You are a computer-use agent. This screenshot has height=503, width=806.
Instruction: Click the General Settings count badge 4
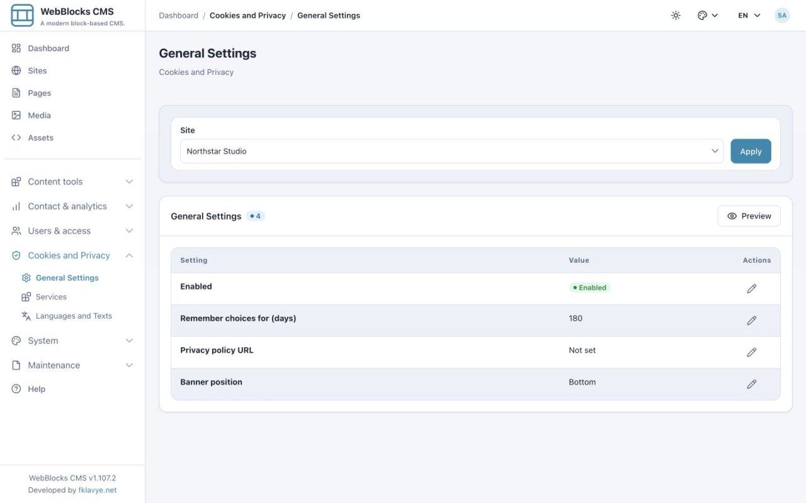(256, 216)
